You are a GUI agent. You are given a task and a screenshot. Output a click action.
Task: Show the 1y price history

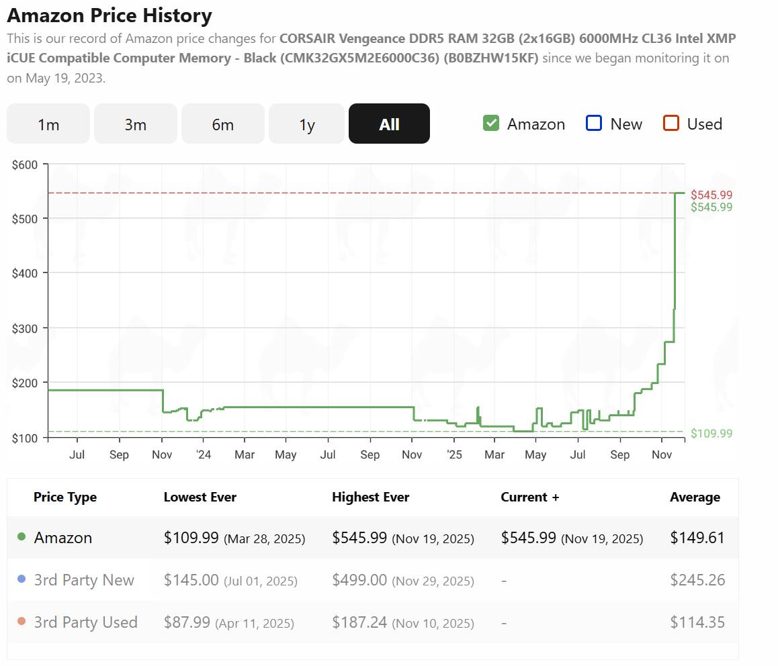[x=306, y=124]
